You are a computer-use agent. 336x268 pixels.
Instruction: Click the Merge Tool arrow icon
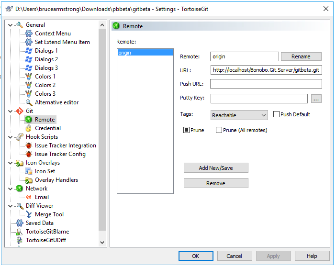tap(29, 214)
